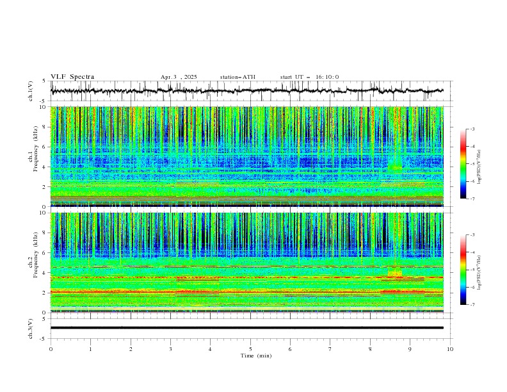
Task: Click the time axis end tick label "10"
Action: coord(450,349)
